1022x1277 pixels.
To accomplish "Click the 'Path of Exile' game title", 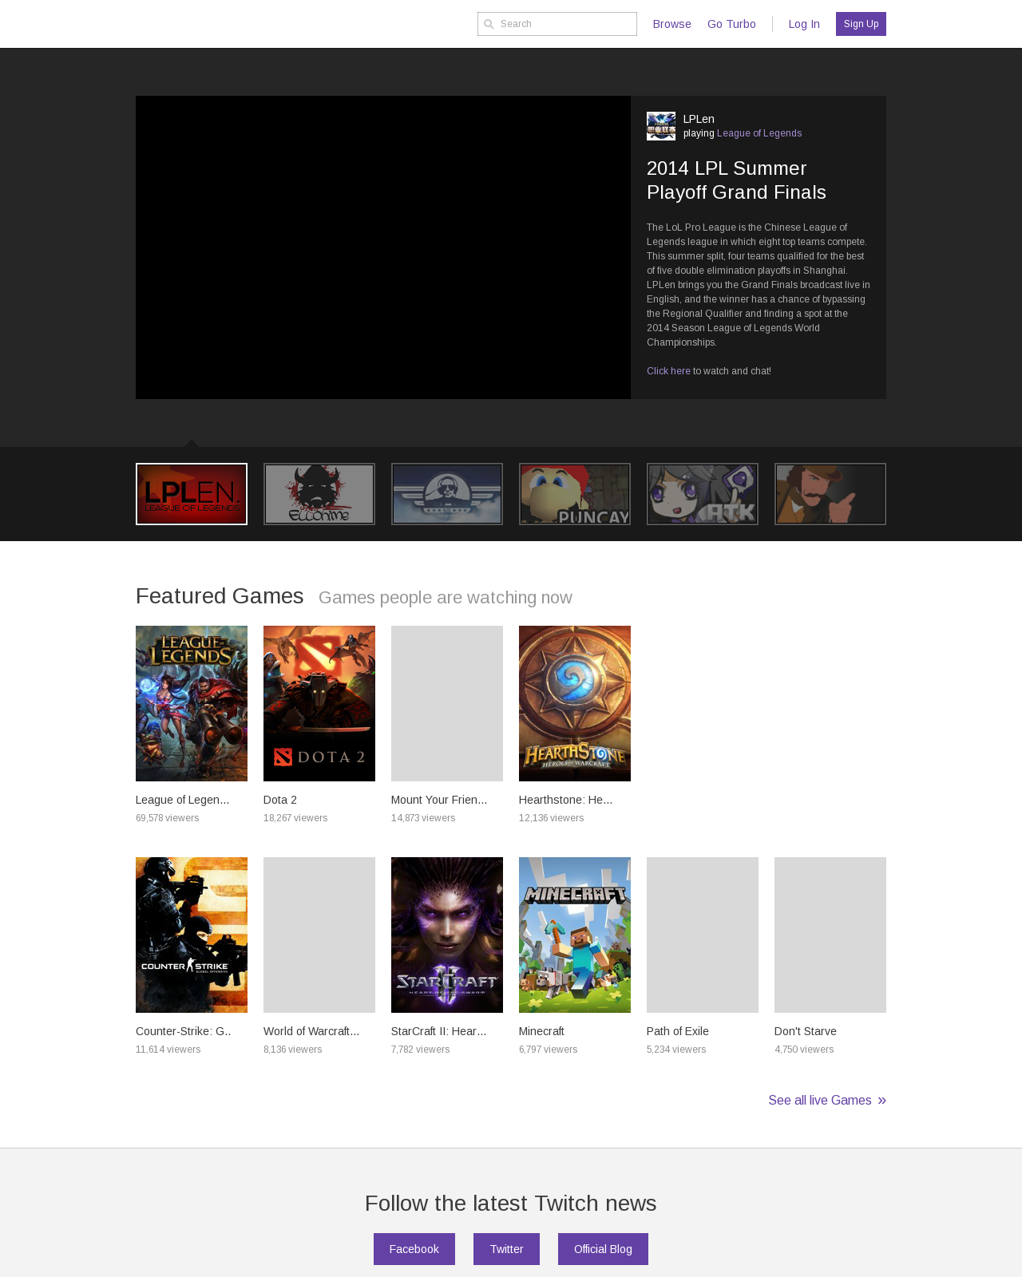I will tap(678, 1031).
